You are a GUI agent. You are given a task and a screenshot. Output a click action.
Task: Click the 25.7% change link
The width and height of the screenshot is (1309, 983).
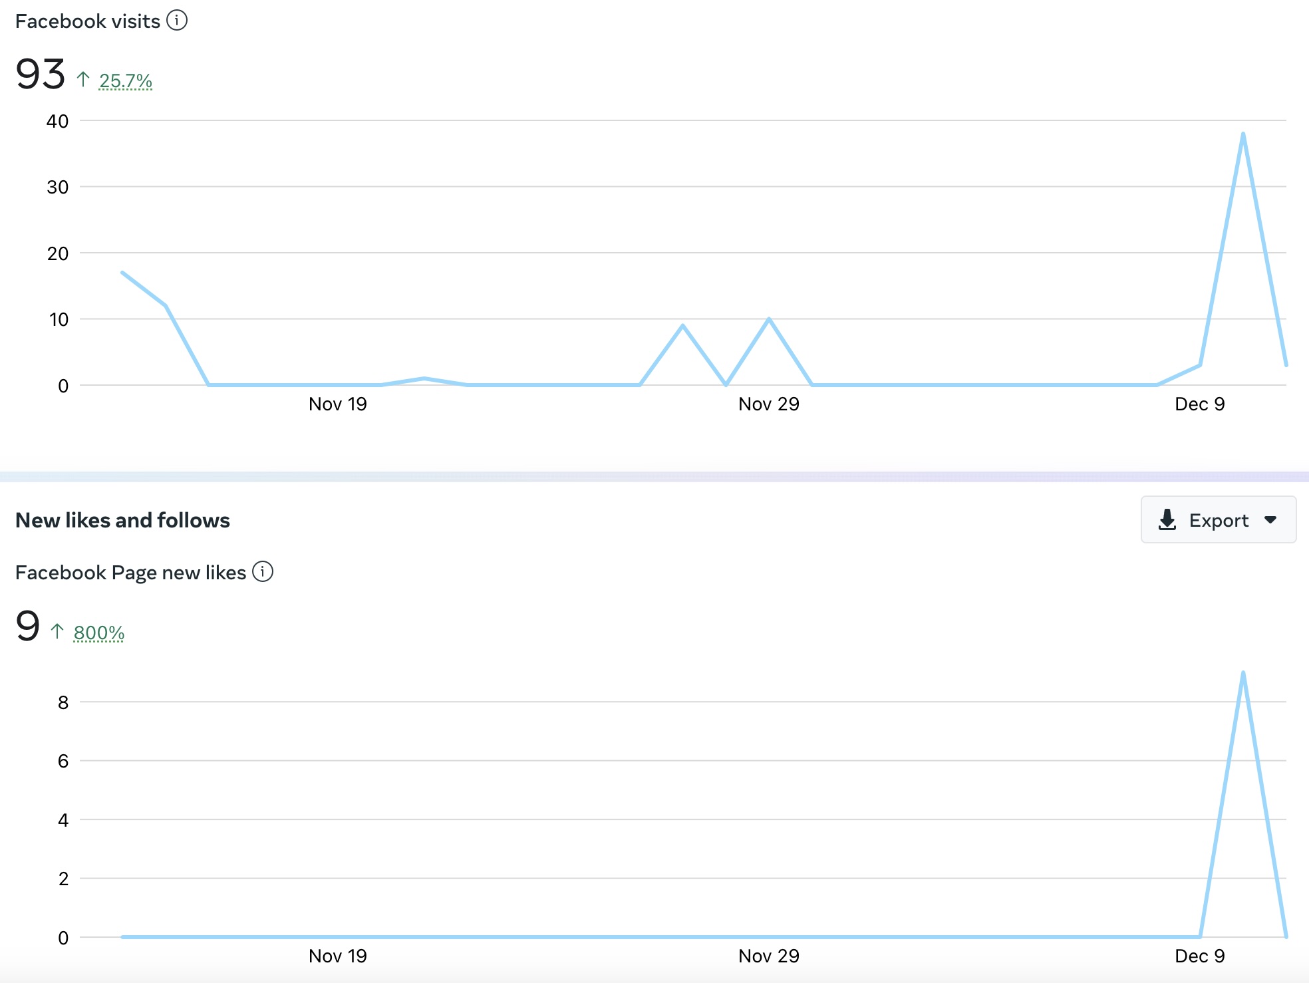point(126,81)
